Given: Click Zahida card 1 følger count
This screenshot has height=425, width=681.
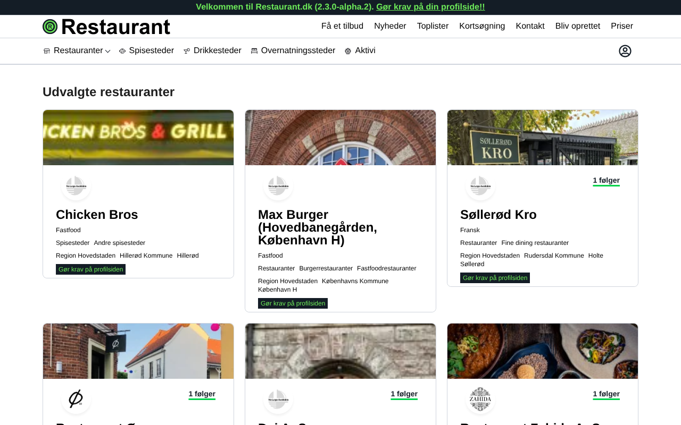Looking at the screenshot, I should pos(607,394).
